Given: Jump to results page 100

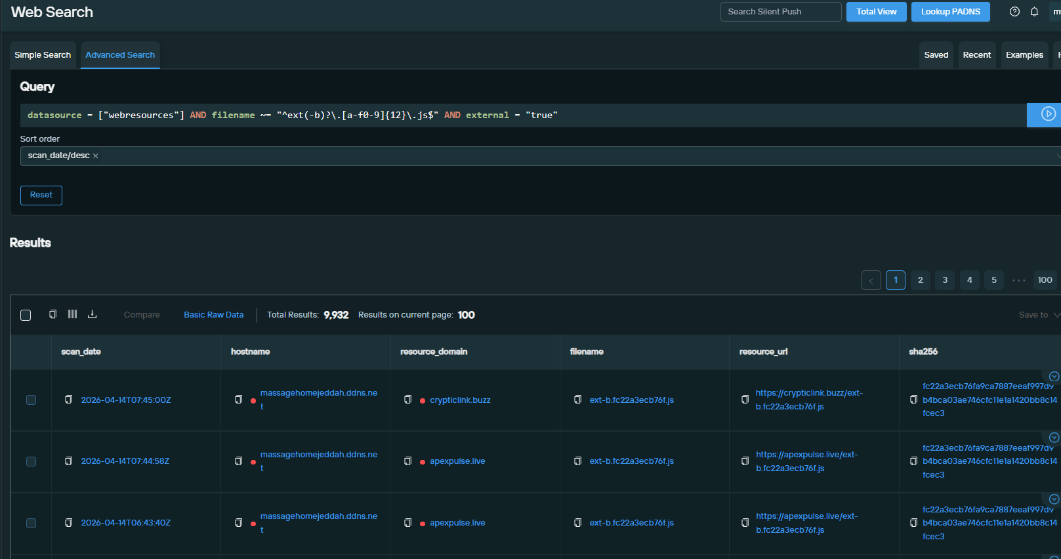Looking at the screenshot, I should 1045,280.
